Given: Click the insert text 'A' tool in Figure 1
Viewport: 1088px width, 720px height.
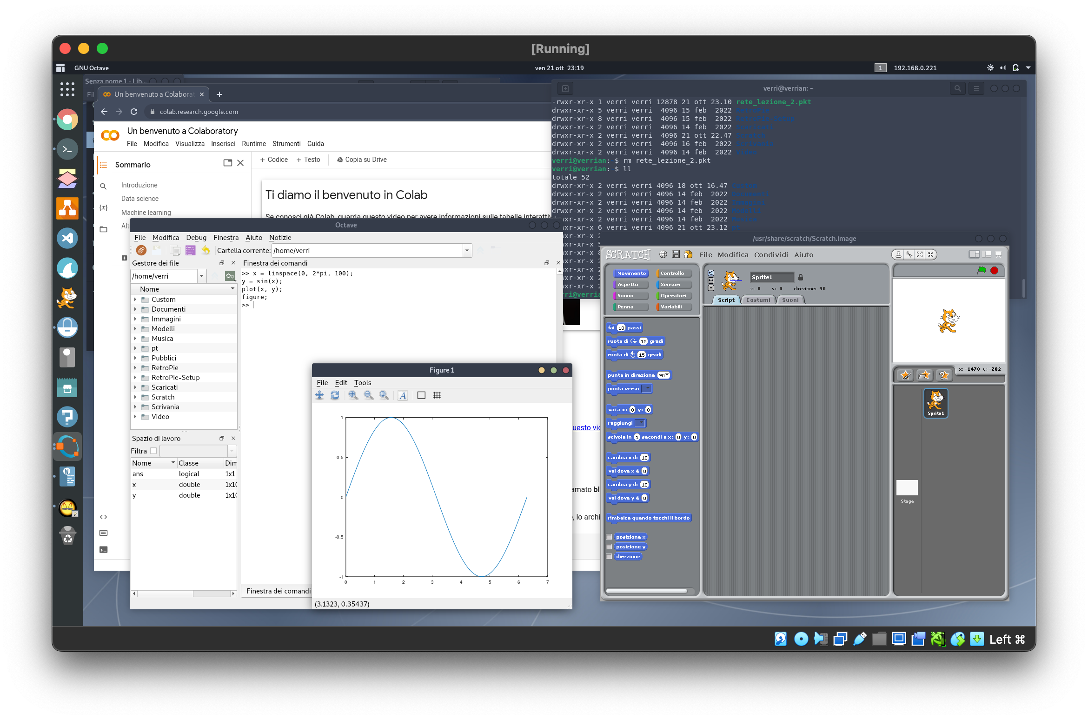Looking at the screenshot, I should click(403, 395).
